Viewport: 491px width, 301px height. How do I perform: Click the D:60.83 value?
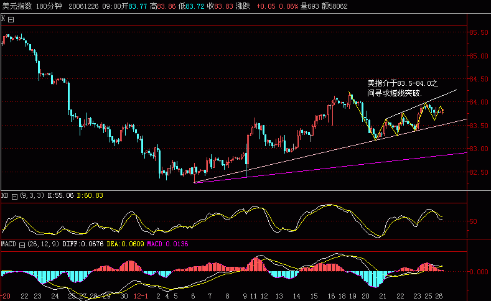pos(90,195)
